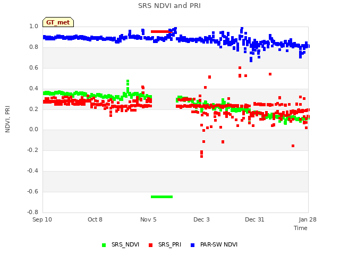Click the Dec 31 x-axis tick label
Screen dimensions: 340x255
pyautogui.click(x=254, y=219)
